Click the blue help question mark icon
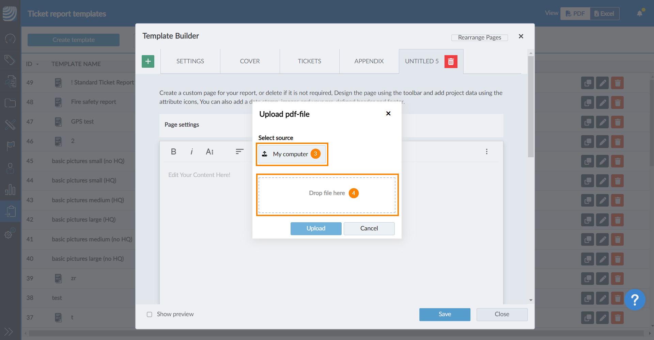This screenshot has height=340, width=654. [x=635, y=300]
